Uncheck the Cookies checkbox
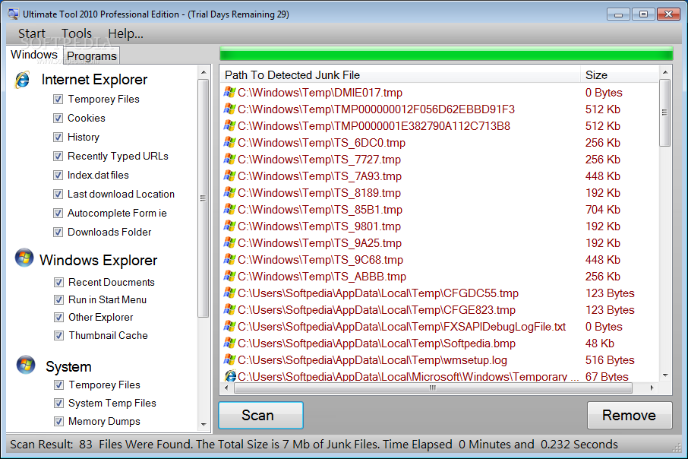The height and width of the screenshot is (459, 688). pos(58,118)
